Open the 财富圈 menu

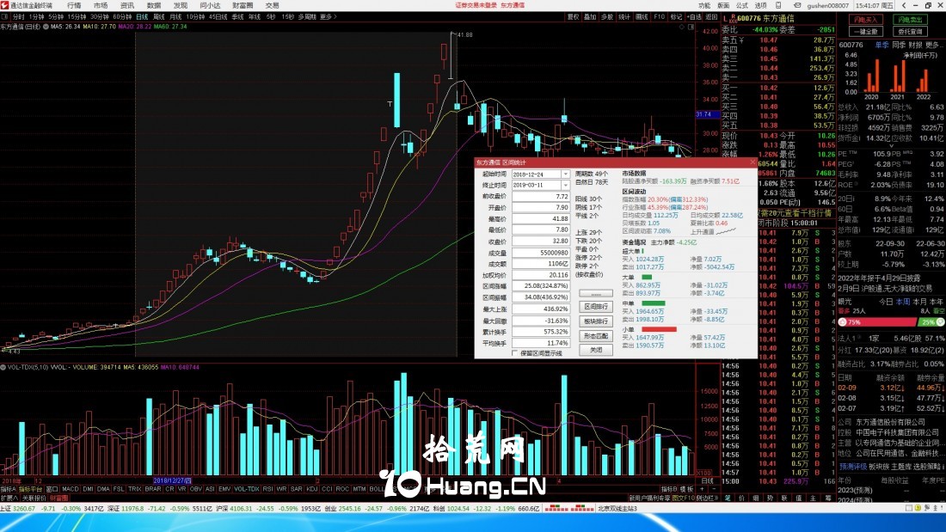(x=243, y=5)
